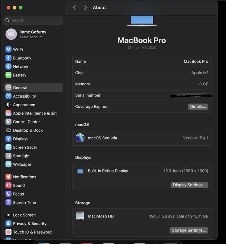Viewport: 226px width, 244px height.
Task: Click the Focus moon icon
Action: click(x=8, y=194)
